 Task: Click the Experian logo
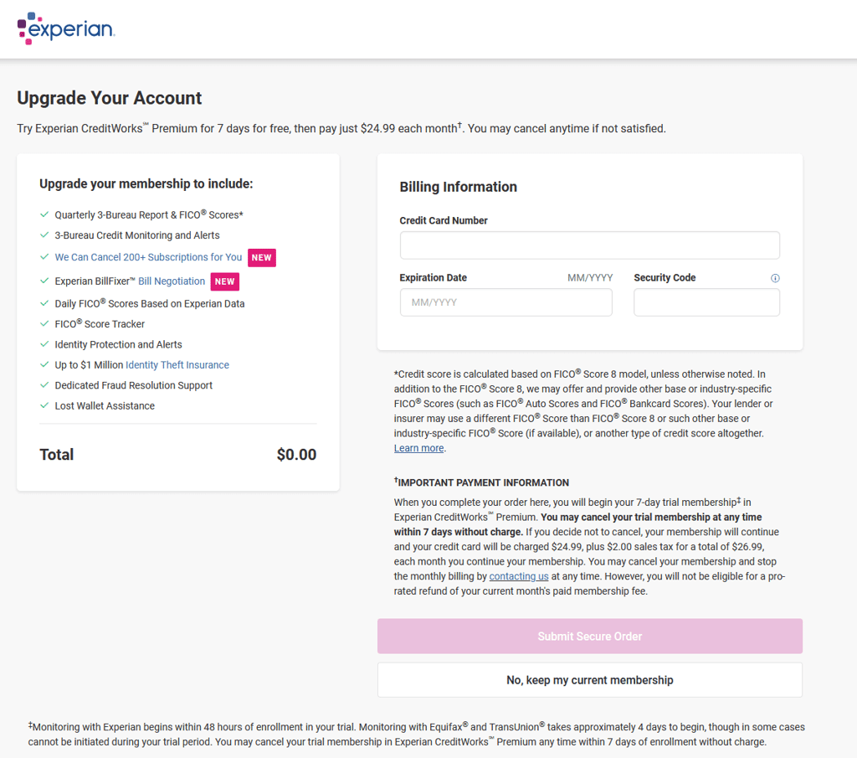(x=66, y=28)
